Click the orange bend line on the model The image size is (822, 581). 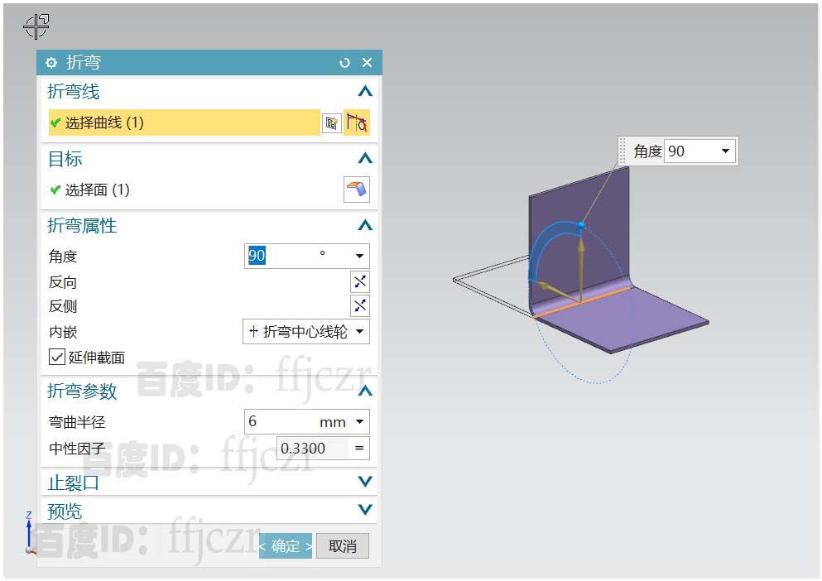(x=581, y=303)
